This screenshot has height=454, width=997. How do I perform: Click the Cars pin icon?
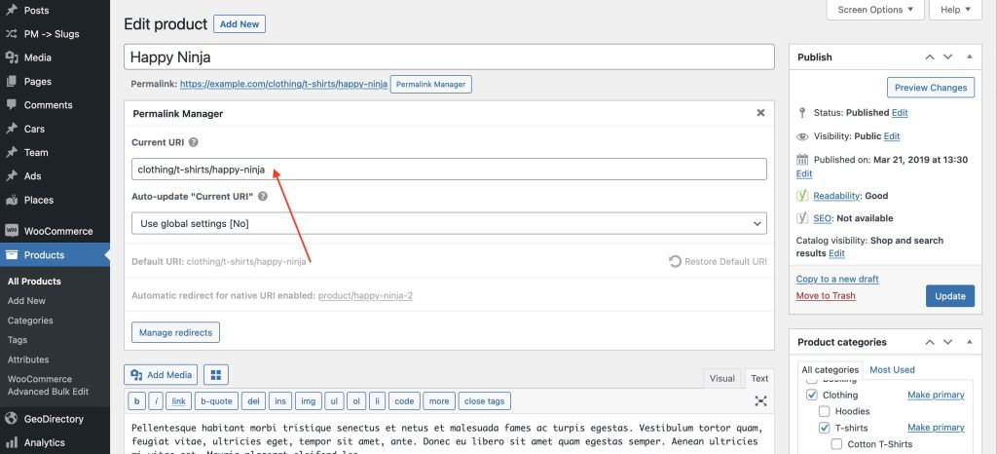12,129
